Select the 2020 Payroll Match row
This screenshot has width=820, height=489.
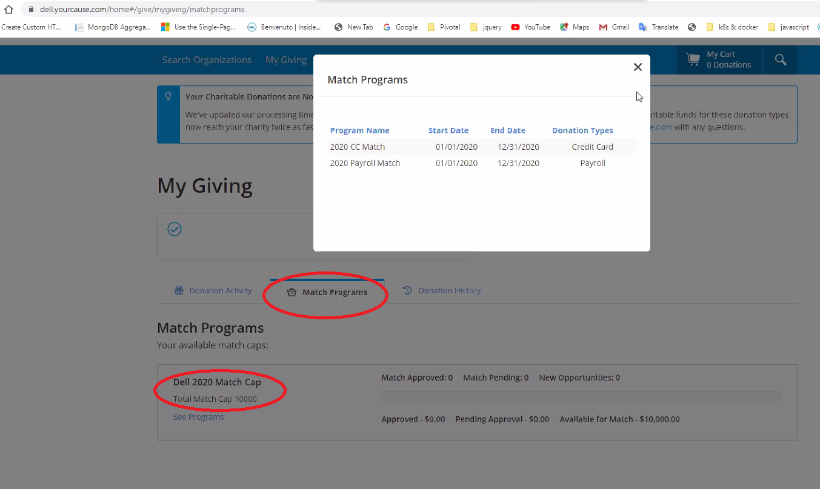click(x=482, y=163)
